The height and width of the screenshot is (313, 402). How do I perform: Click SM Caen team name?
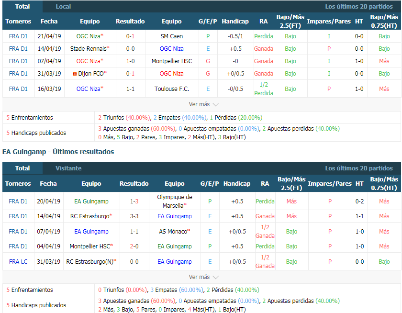pos(172,36)
